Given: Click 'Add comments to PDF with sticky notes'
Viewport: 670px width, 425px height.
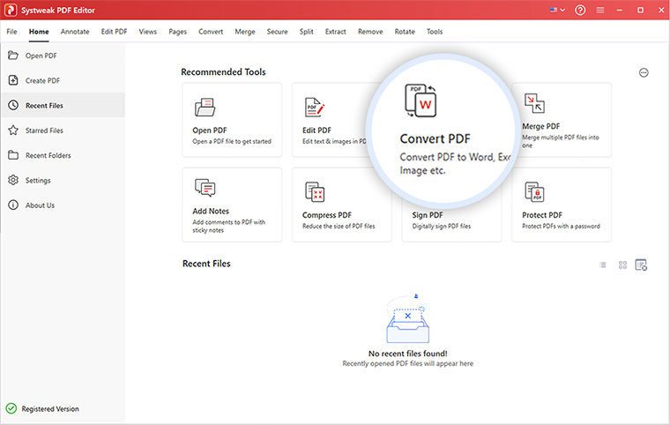Looking at the screenshot, I should click(228, 227).
